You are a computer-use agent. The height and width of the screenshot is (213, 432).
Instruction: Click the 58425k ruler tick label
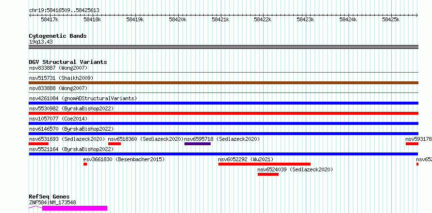[x=391, y=19]
